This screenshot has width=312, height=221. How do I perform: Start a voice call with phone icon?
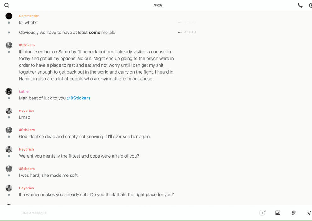300,5
